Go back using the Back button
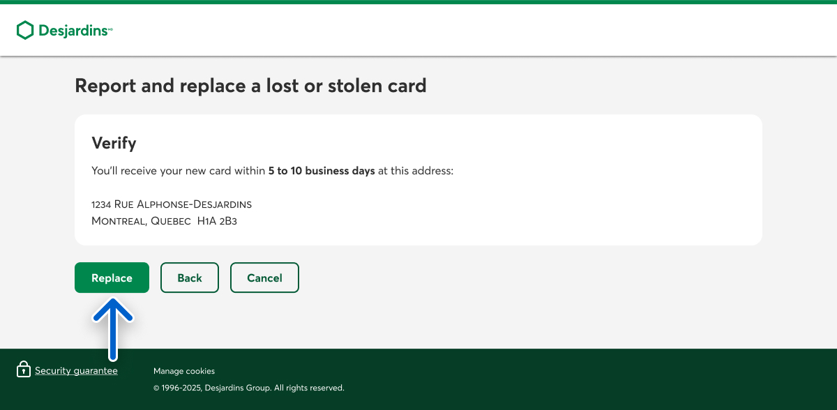Screen dimensions: 837x410 tap(190, 278)
